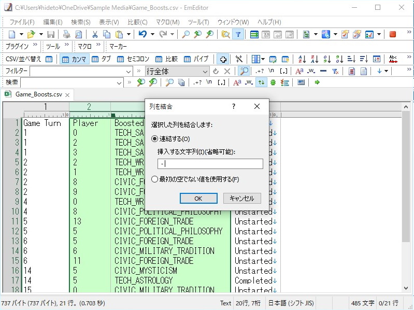
Task: Click the Completed cell in row 17
Action: pos(253,280)
